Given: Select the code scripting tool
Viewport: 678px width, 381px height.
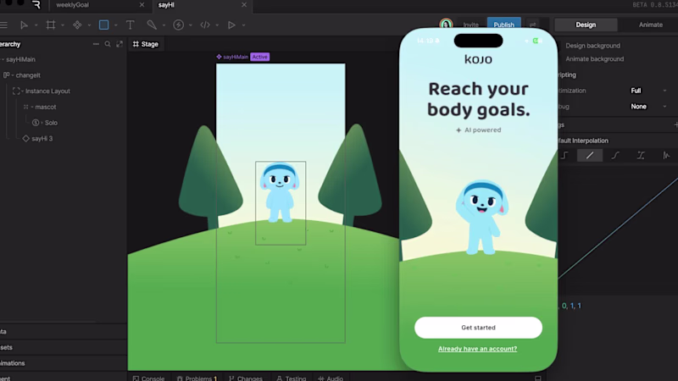Looking at the screenshot, I should click(x=205, y=25).
